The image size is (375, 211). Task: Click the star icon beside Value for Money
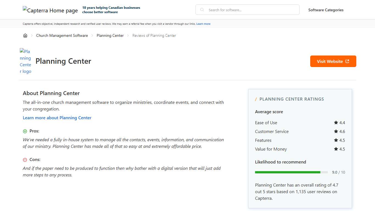[x=335, y=149]
